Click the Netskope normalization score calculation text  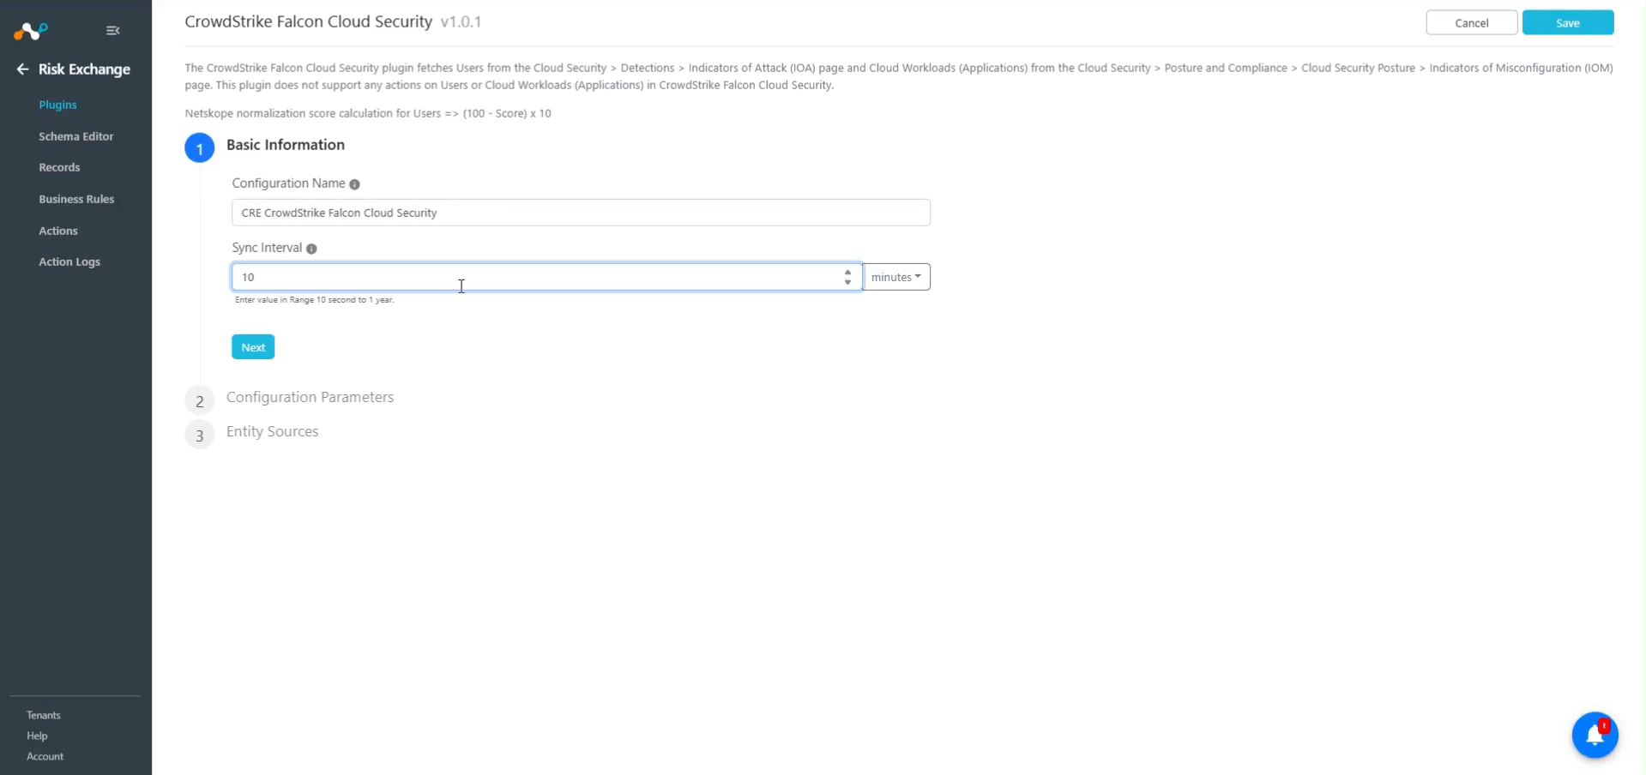click(x=368, y=113)
